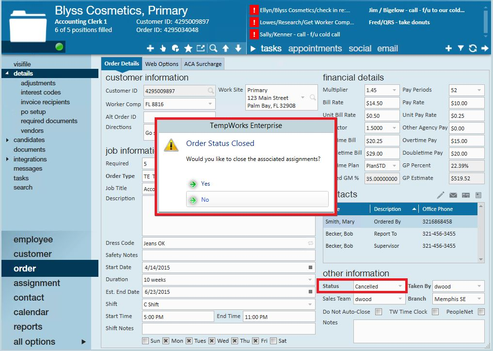Click the contact card icon in contacts

tap(466, 195)
